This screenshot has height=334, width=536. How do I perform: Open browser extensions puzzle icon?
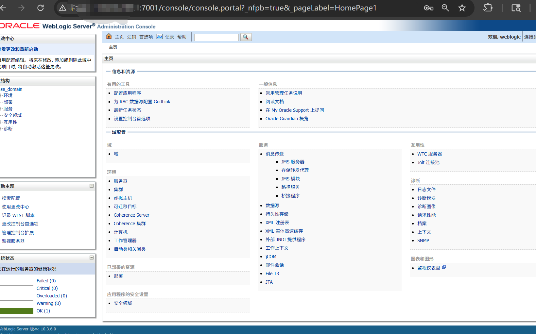[488, 8]
